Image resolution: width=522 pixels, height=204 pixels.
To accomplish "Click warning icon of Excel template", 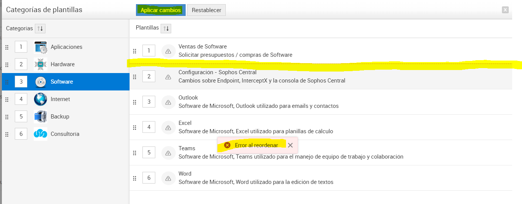I will (x=168, y=128).
